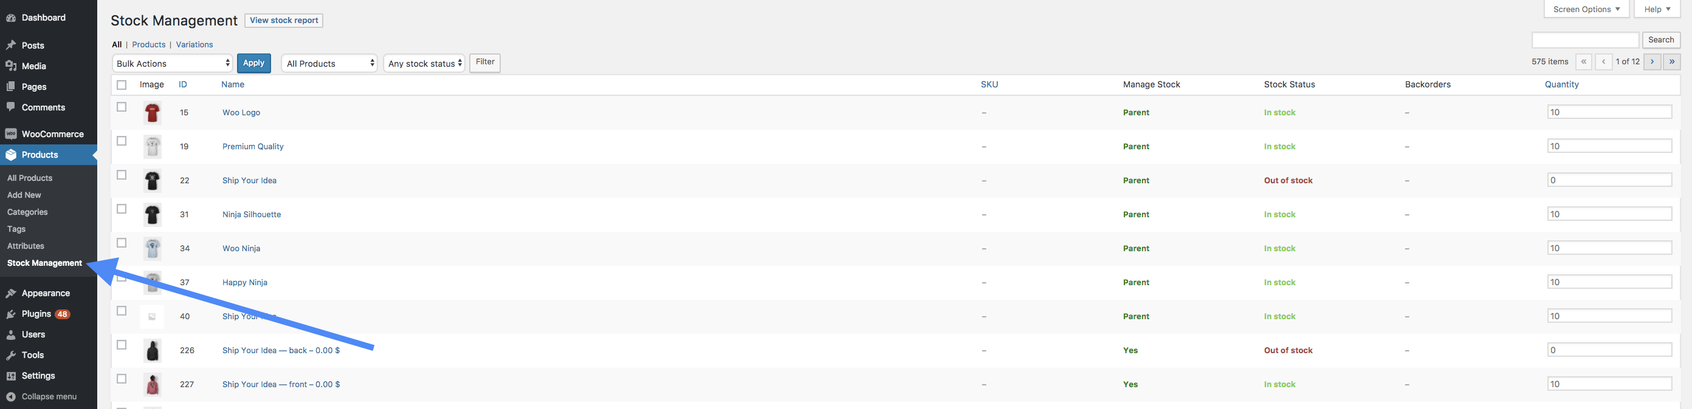Open All Products submenu item
This screenshot has height=409, width=1692.
(30, 178)
